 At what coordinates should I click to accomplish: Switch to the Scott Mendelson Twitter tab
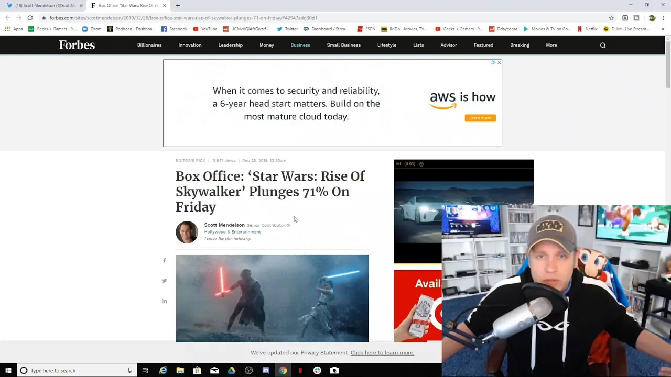click(x=45, y=6)
